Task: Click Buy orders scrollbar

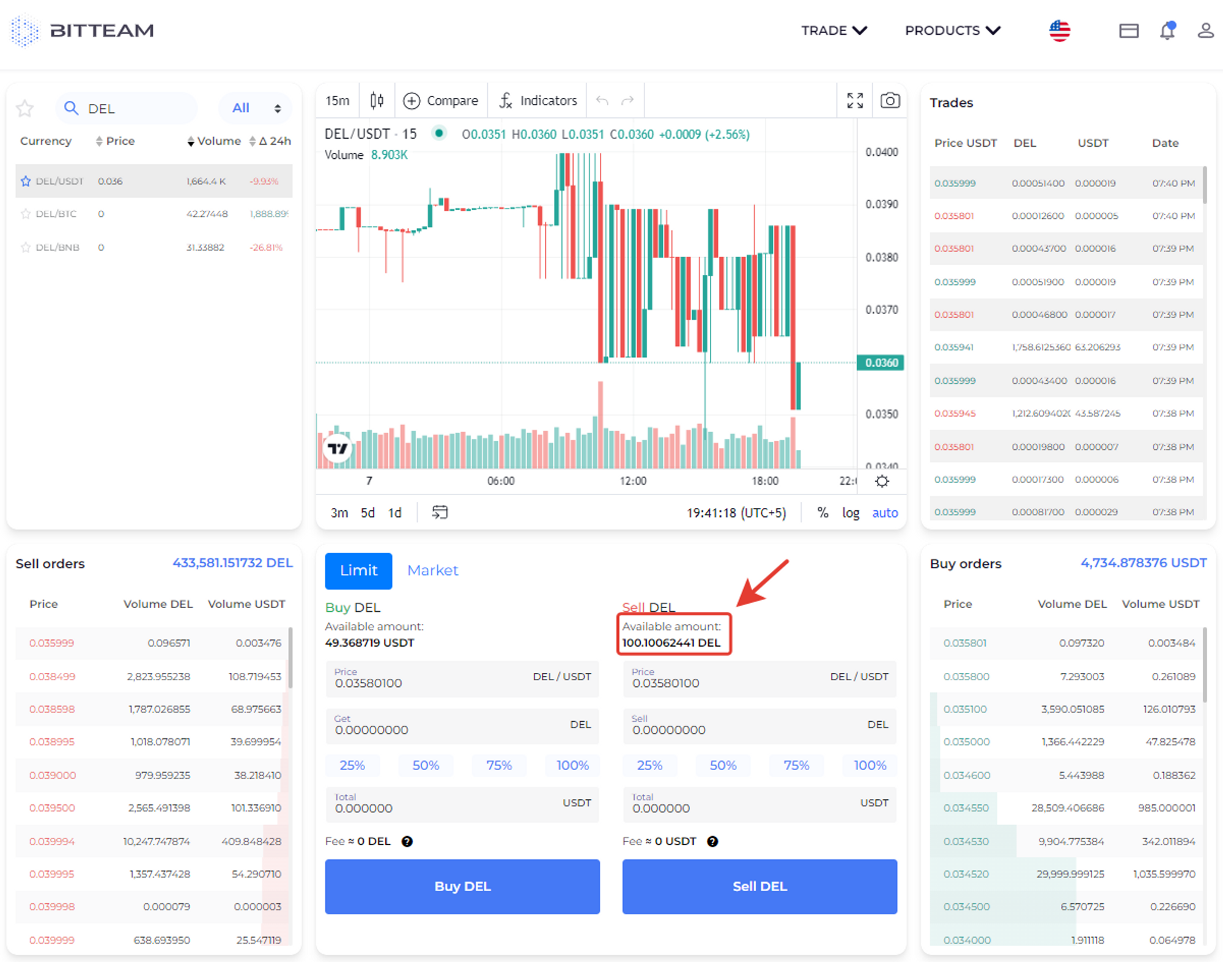Action: [x=1205, y=664]
